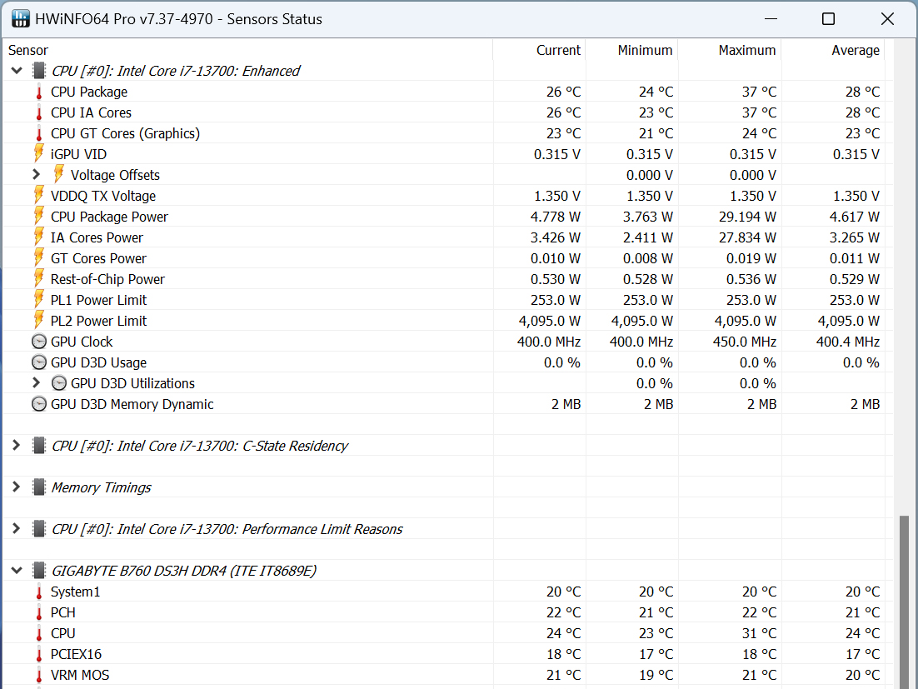Select the GPU D3D Memory Dynamic label
918x689 pixels.
point(132,404)
